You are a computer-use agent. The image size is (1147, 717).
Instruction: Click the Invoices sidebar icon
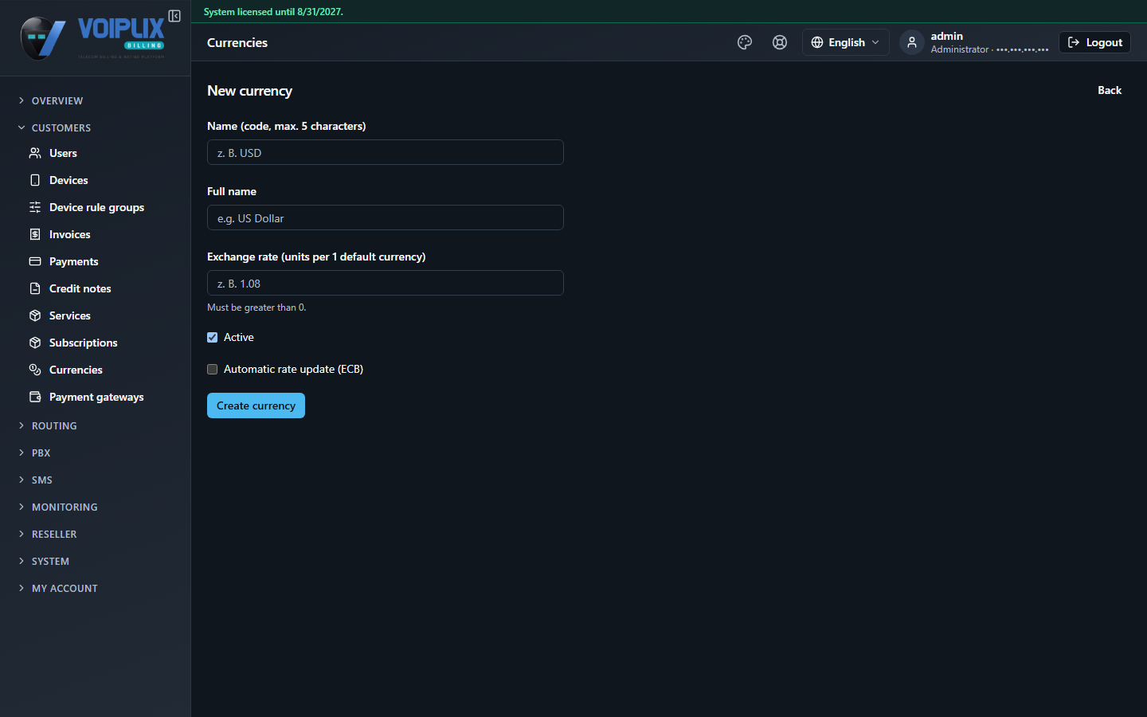[x=35, y=234]
